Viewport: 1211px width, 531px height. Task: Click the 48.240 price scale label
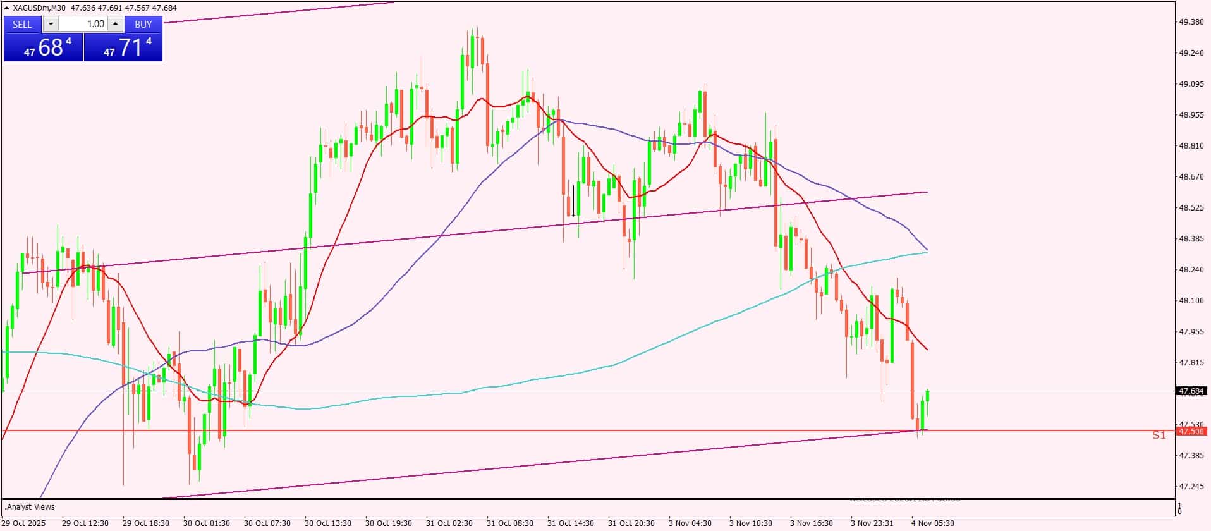coord(1191,270)
